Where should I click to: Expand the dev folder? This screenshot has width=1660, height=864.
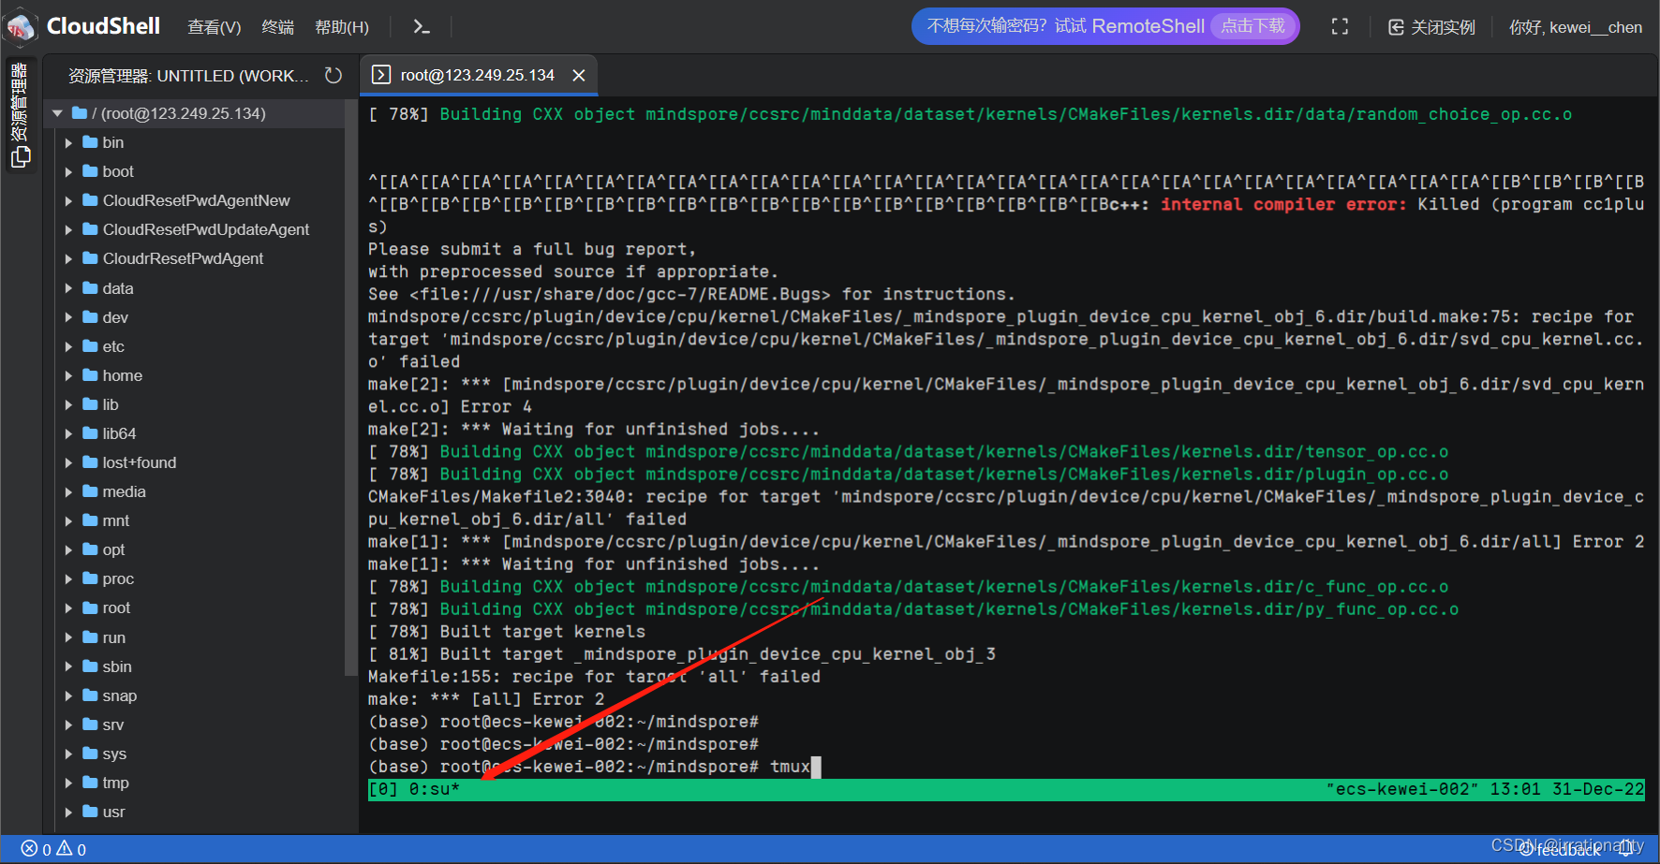68,317
